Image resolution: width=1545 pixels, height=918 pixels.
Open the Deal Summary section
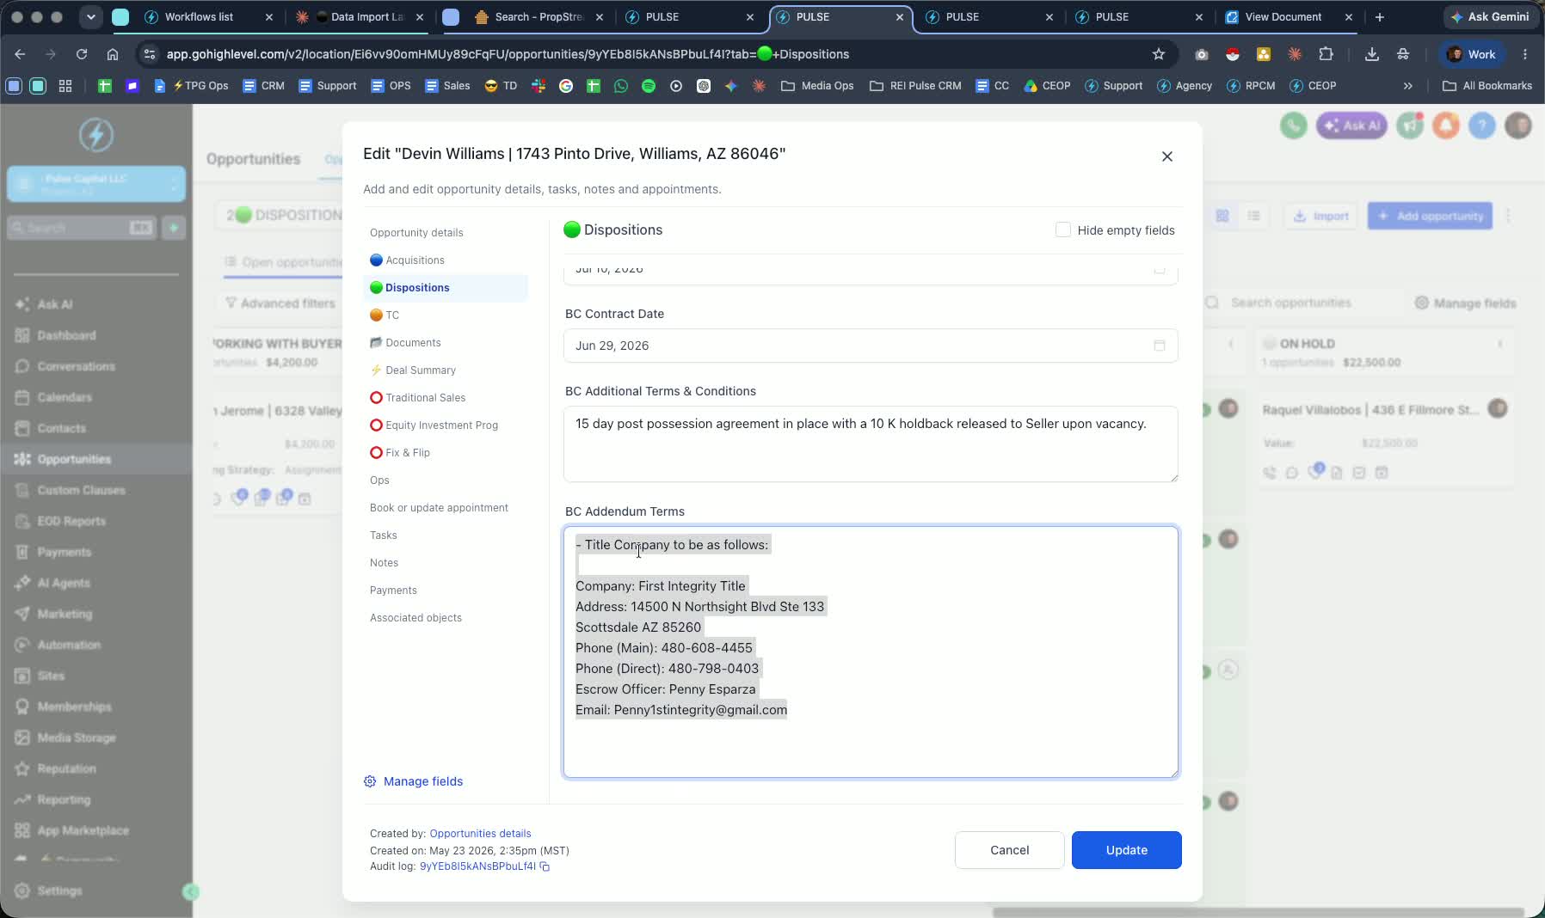tap(413, 370)
